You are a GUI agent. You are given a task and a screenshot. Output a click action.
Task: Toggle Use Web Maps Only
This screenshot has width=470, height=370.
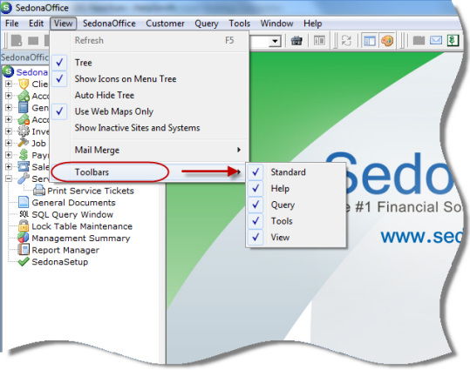point(149,111)
